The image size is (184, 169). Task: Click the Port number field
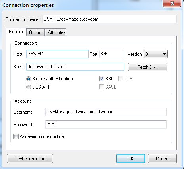(111, 54)
